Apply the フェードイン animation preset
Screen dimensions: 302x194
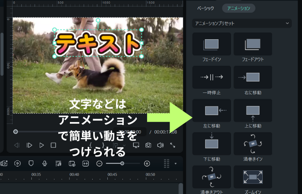coord(211,44)
